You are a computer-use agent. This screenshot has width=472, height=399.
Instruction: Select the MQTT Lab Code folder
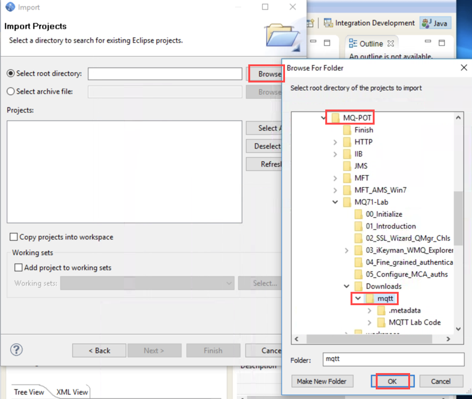414,323
